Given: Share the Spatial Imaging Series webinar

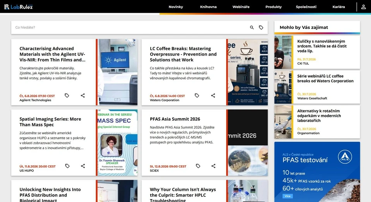Looking at the screenshot, I should click(83, 166).
